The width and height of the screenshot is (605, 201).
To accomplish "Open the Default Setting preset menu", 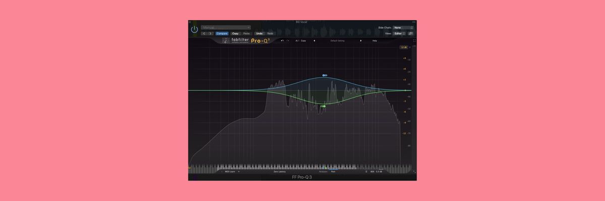I will point(337,41).
